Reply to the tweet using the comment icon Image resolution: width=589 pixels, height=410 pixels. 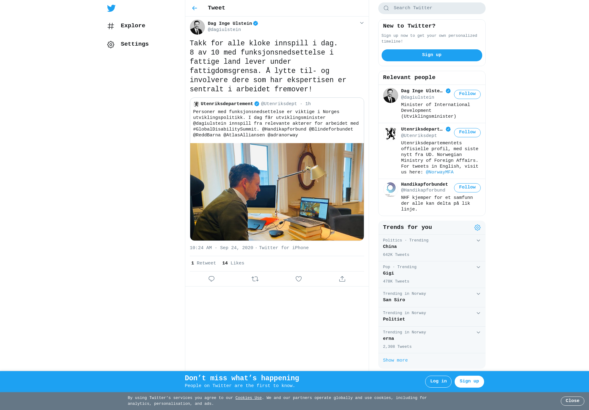click(211, 279)
